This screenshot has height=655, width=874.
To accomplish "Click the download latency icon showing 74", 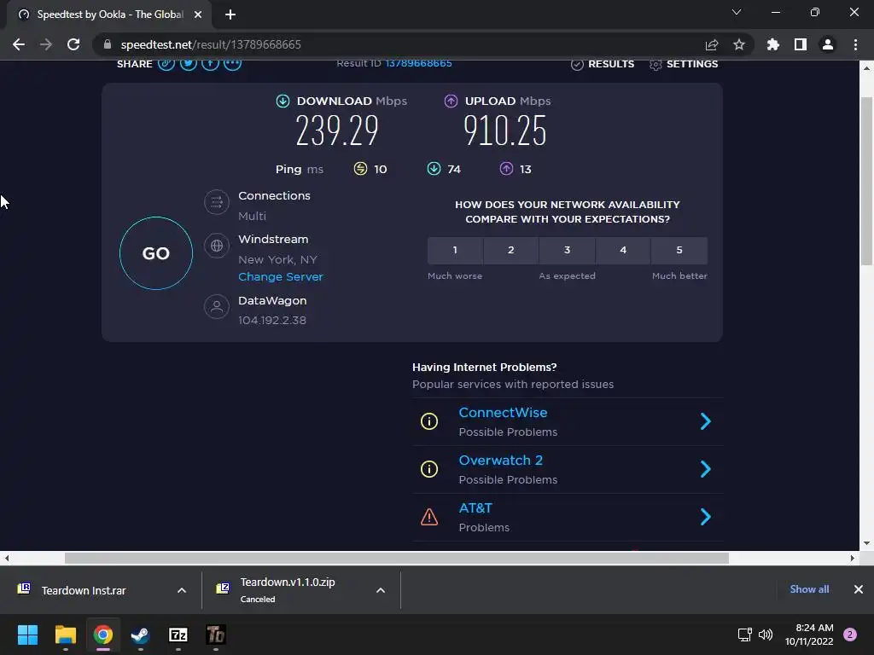I will (x=434, y=168).
